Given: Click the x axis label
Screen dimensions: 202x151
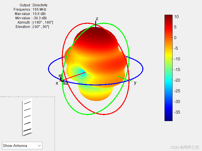Looking at the screenshot, I should point(57,83).
